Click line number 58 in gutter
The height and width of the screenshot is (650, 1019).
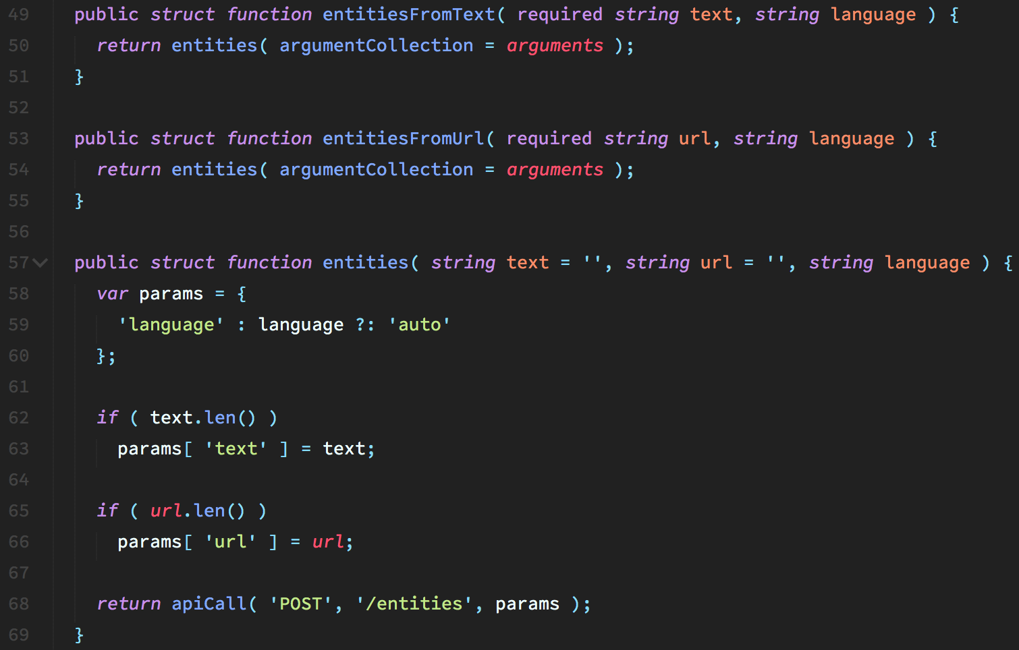pos(19,293)
